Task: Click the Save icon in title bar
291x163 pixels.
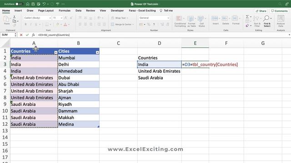Action: (x=33, y=4)
